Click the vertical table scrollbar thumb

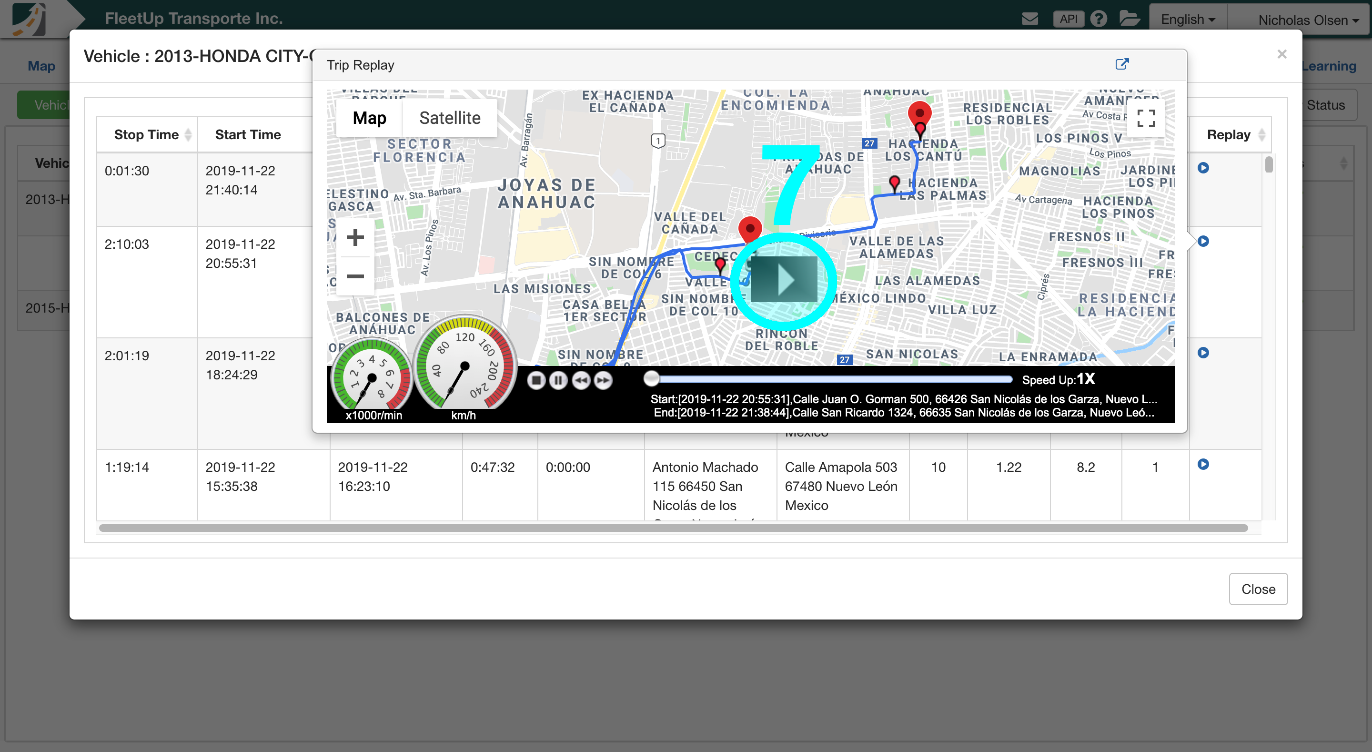coord(1269,165)
